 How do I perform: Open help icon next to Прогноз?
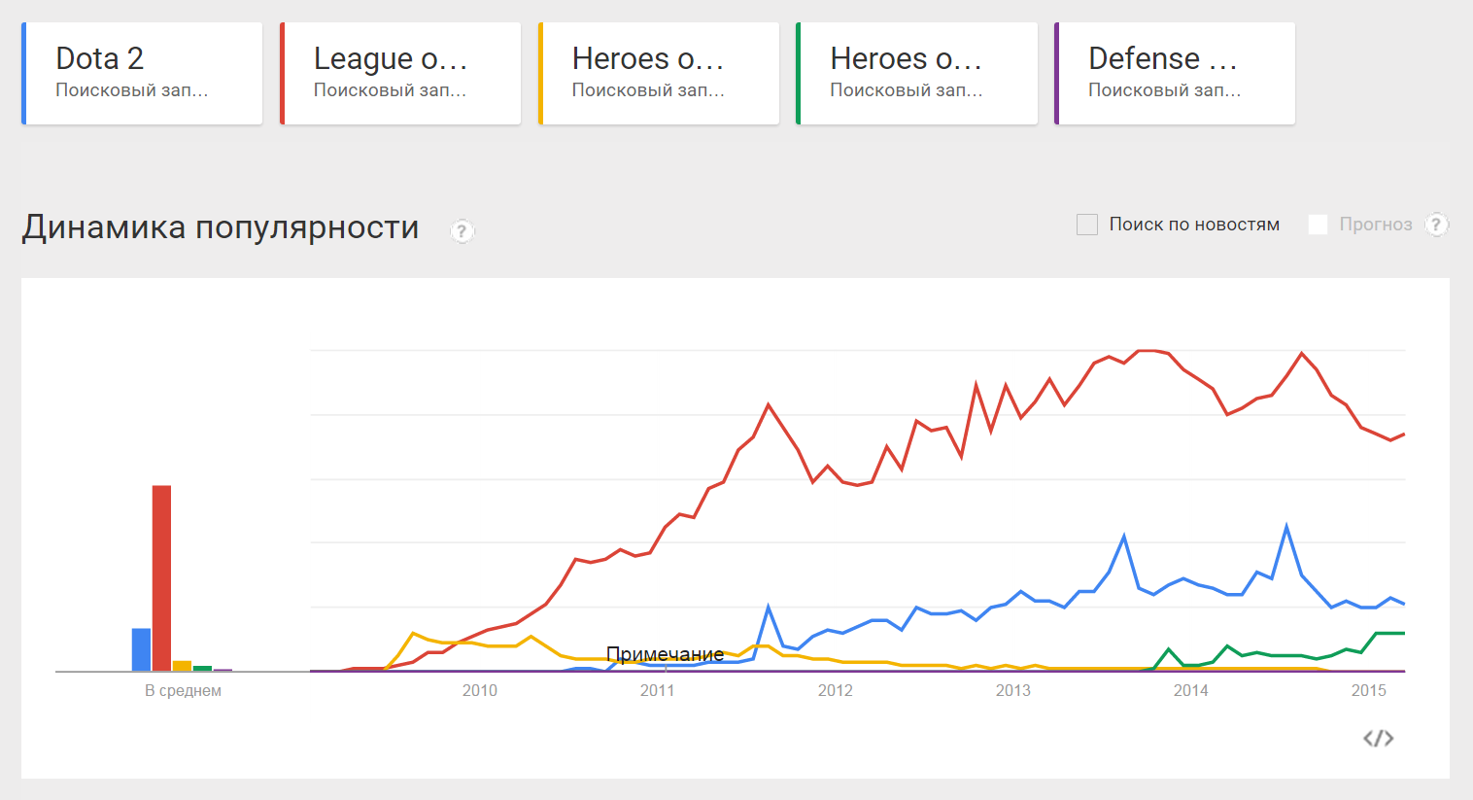[1436, 225]
